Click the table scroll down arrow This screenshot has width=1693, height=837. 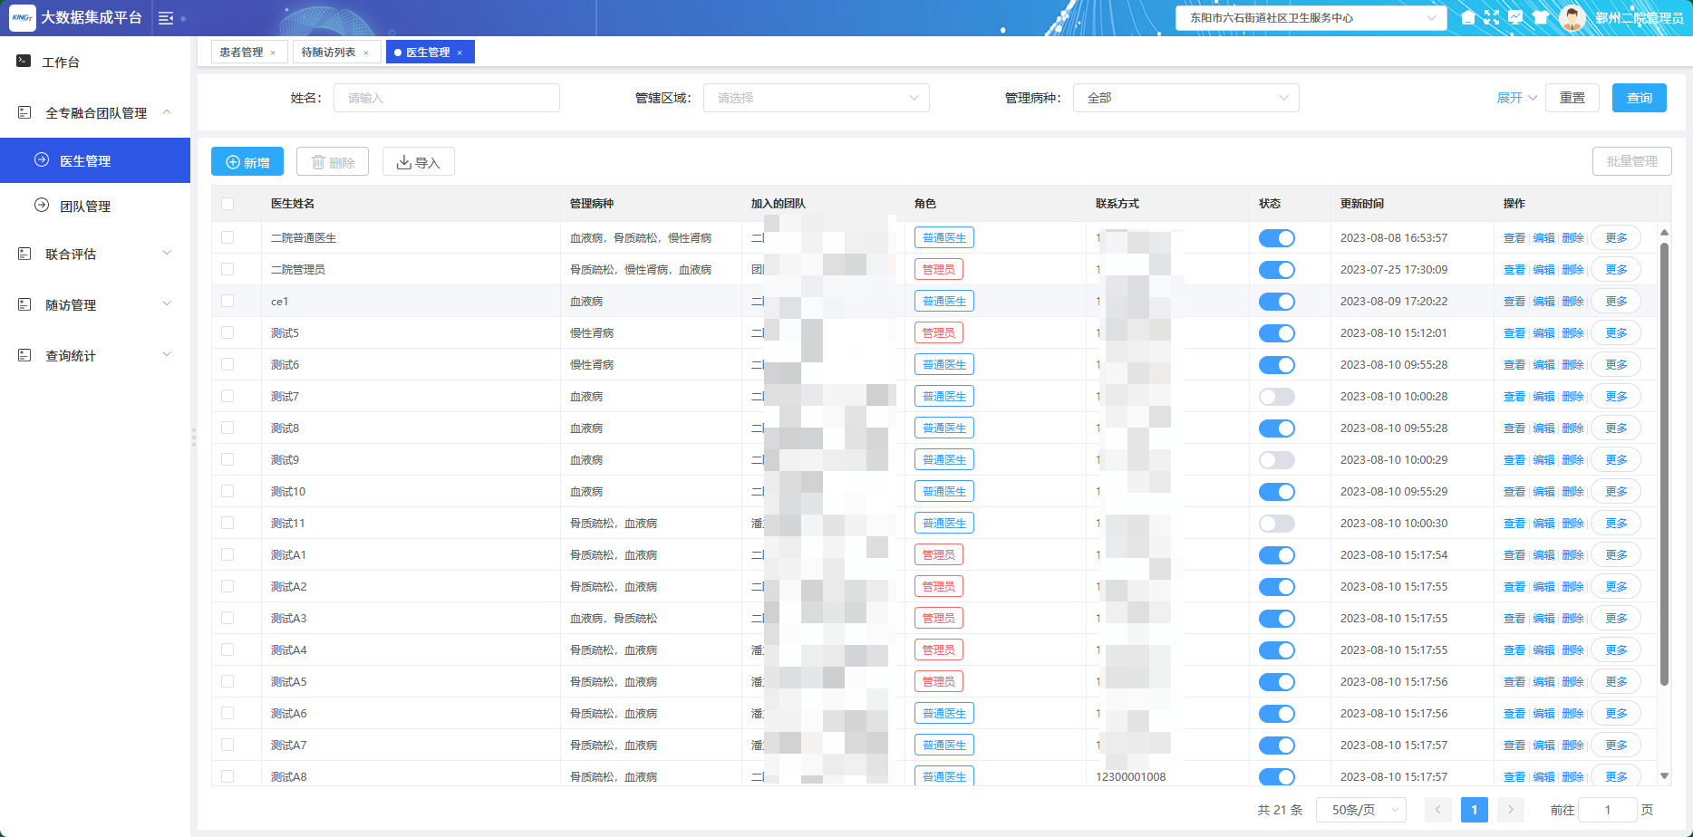pos(1664,776)
